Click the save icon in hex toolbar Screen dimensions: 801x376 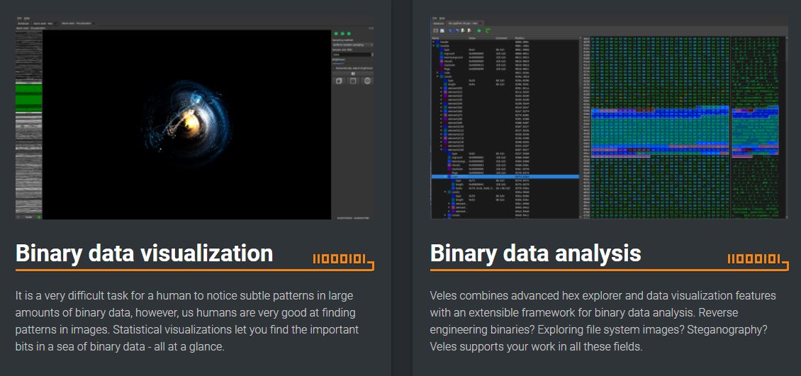point(442,30)
